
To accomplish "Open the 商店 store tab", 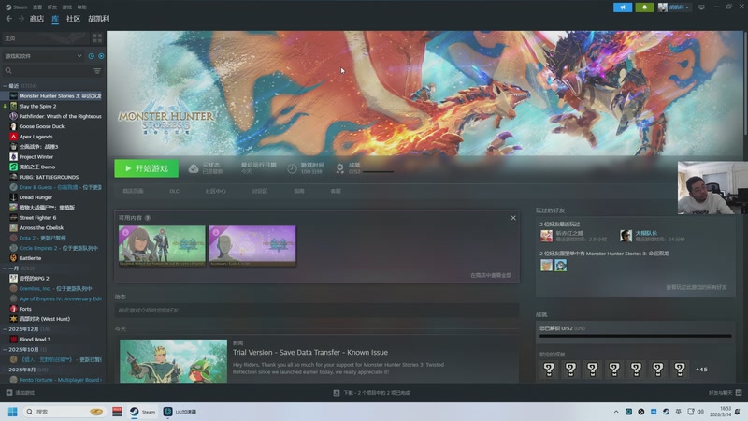I will [36, 19].
